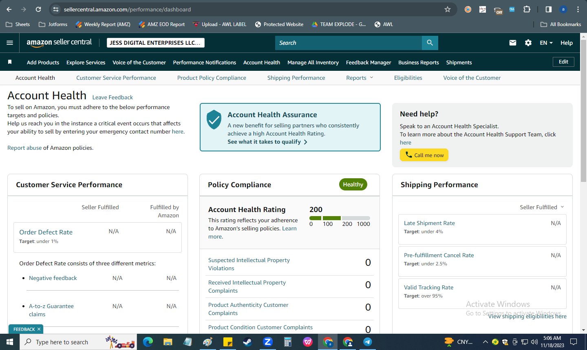Click the Account Health Rating progress bar
This screenshot has height=350, width=587.
[340, 218]
